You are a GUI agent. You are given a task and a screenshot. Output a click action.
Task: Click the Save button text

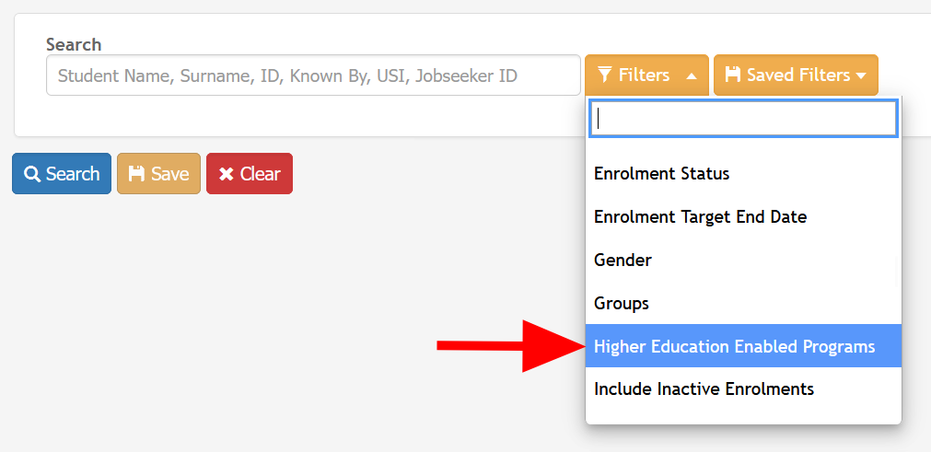tap(169, 174)
